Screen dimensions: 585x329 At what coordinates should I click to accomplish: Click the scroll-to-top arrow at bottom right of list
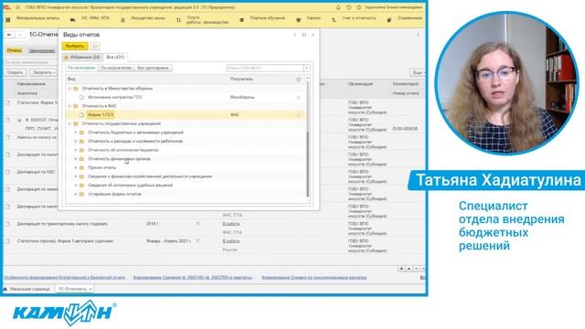click(401, 269)
